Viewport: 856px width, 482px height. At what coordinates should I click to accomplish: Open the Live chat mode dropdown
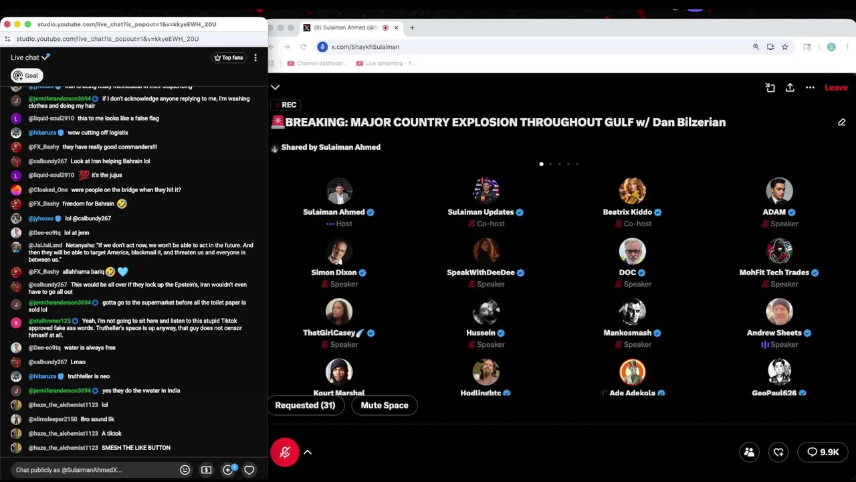pos(30,58)
